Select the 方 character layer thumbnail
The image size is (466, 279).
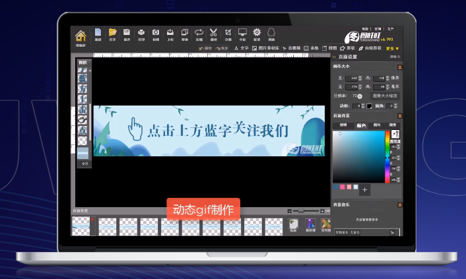(83, 89)
